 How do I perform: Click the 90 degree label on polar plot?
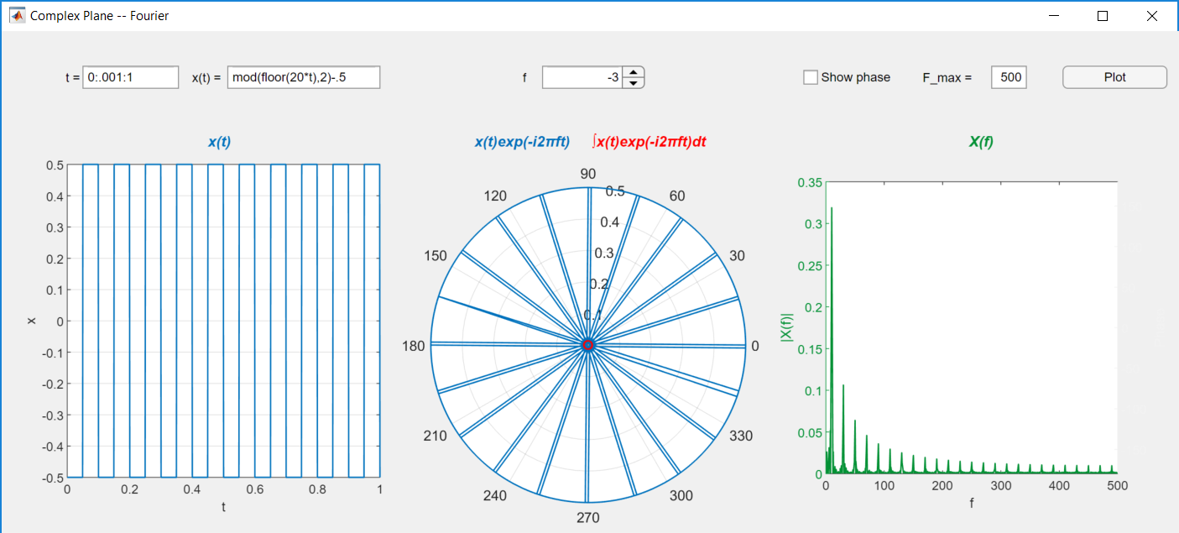588,174
